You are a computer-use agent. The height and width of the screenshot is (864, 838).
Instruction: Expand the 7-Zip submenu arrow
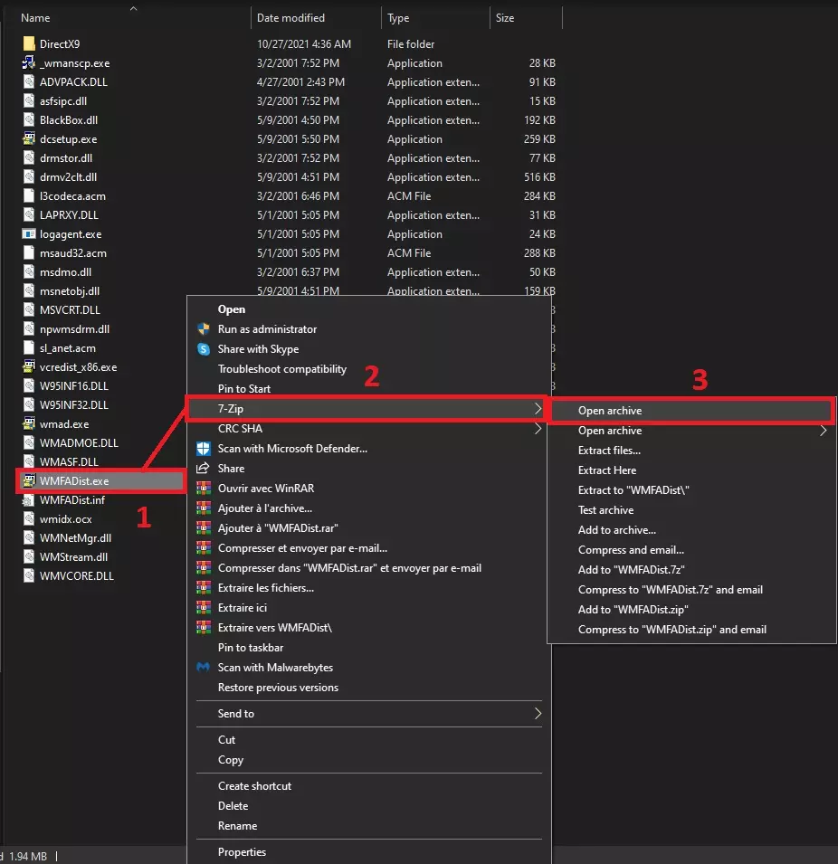[x=538, y=408]
